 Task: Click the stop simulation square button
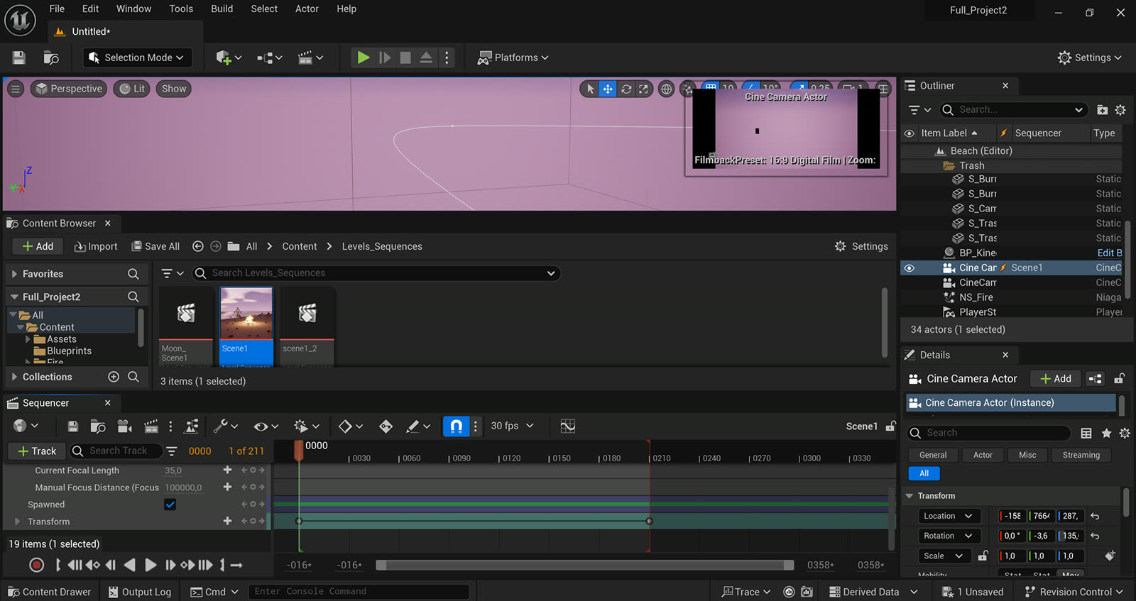(405, 57)
